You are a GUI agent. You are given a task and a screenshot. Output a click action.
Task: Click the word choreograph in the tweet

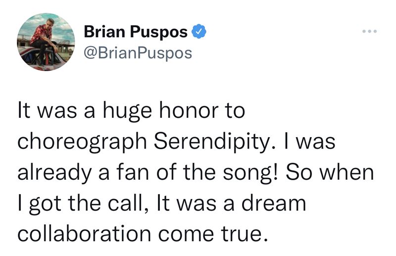(x=82, y=142)
